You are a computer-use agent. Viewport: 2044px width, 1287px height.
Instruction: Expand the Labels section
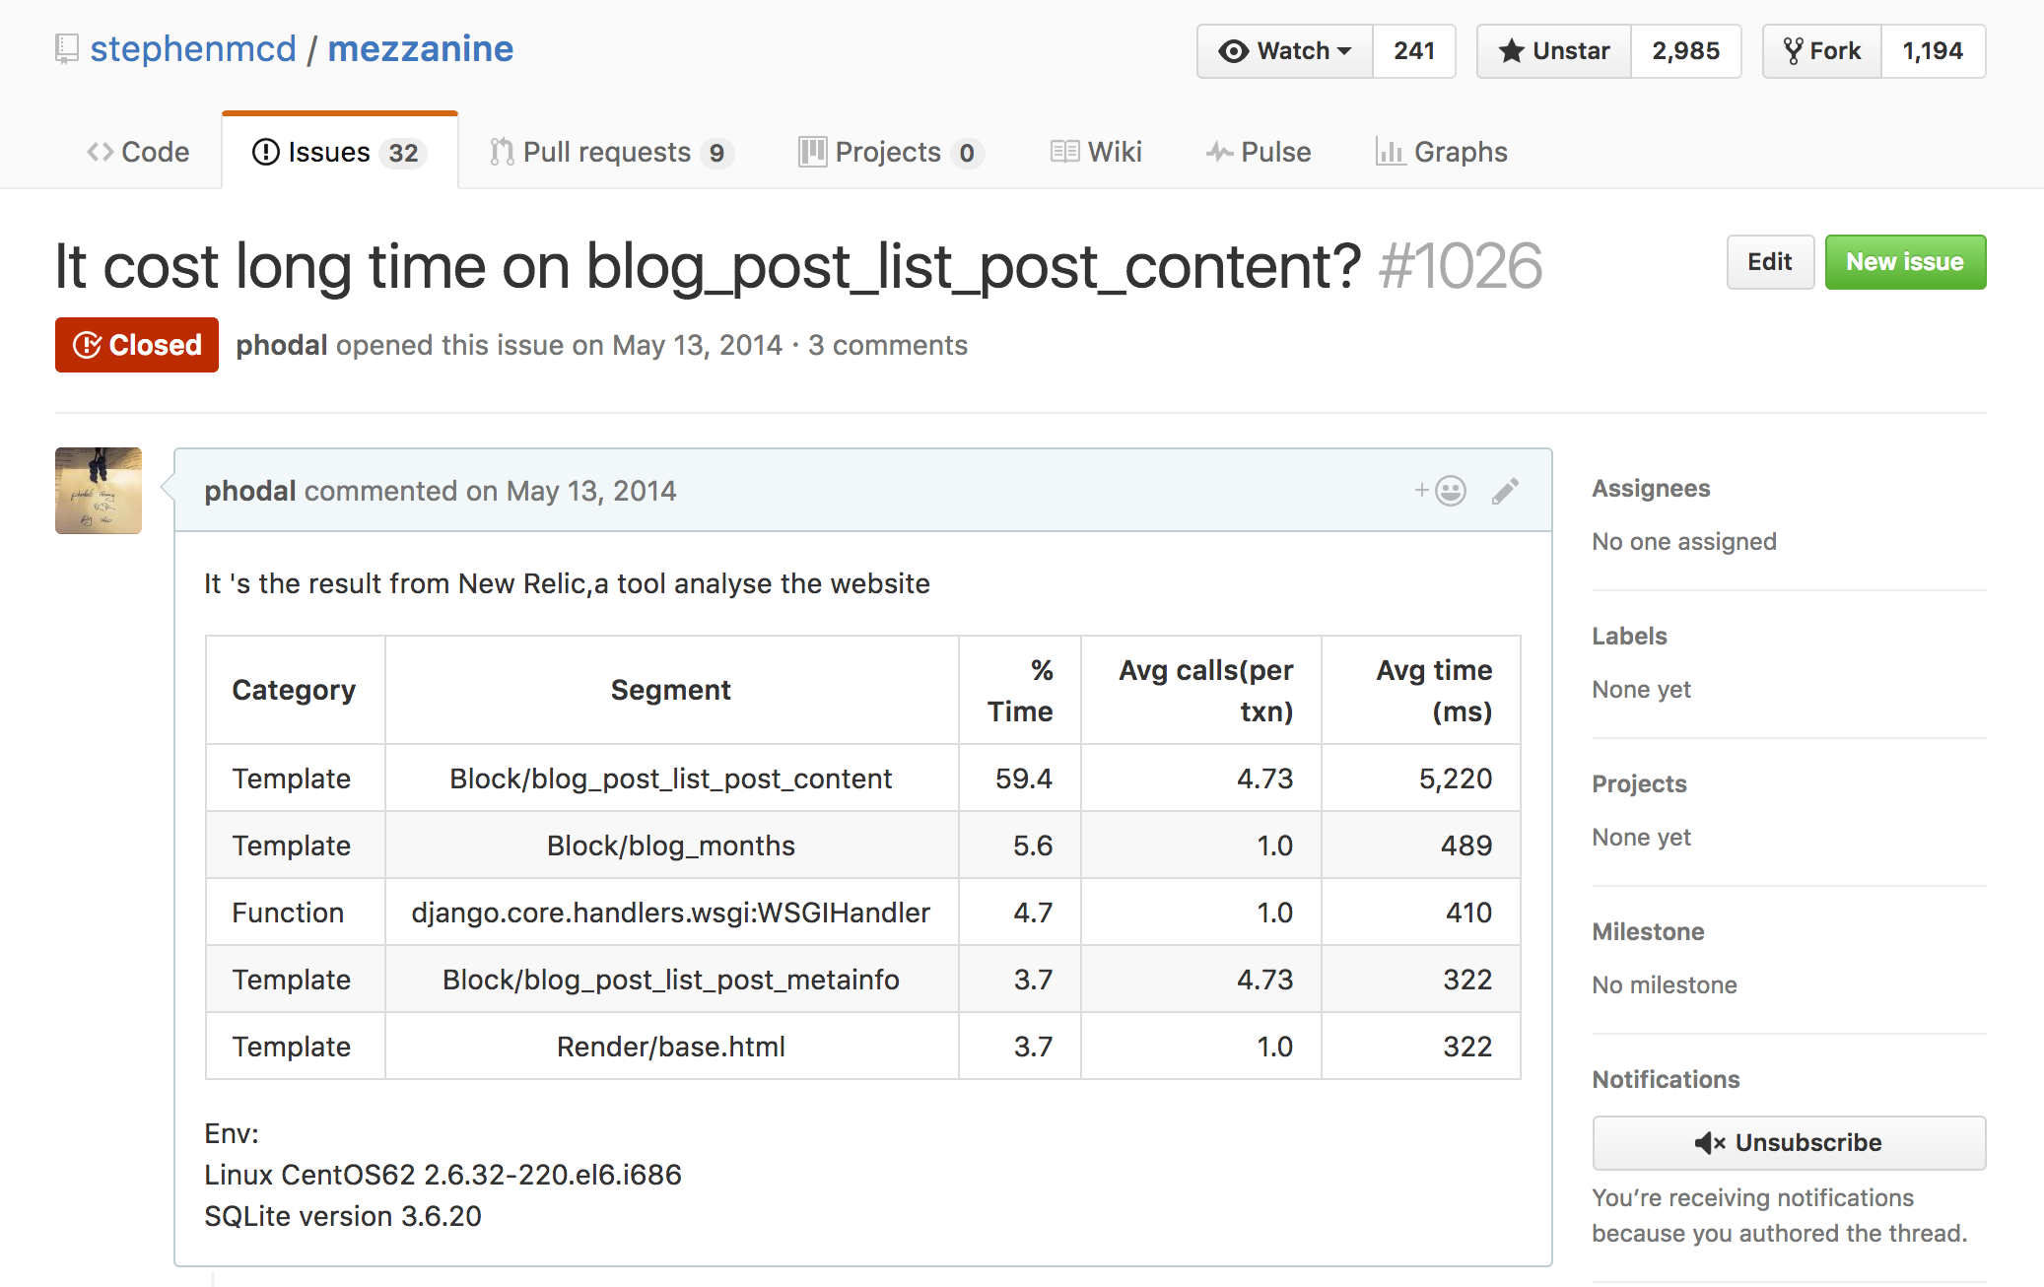point(1629,641)
